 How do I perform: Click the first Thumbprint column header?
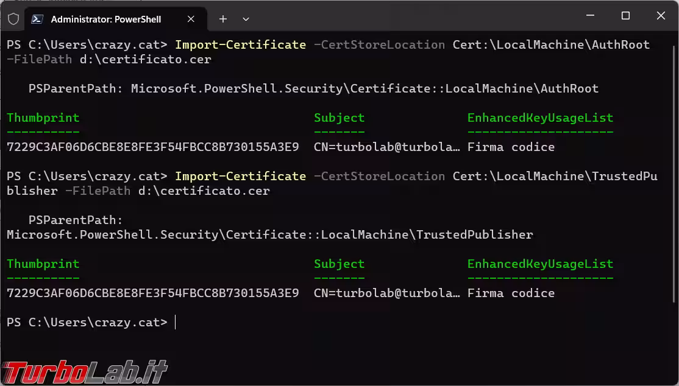point(43,118)
